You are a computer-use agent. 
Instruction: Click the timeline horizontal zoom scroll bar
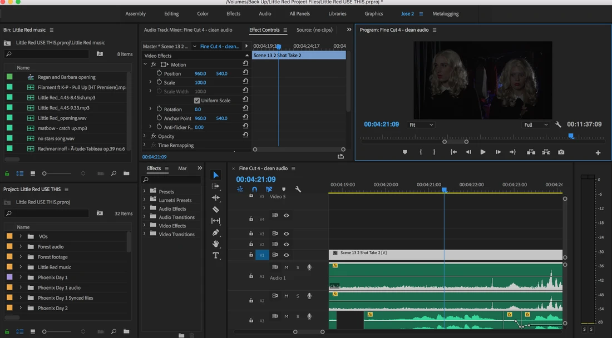pos(309,332)
